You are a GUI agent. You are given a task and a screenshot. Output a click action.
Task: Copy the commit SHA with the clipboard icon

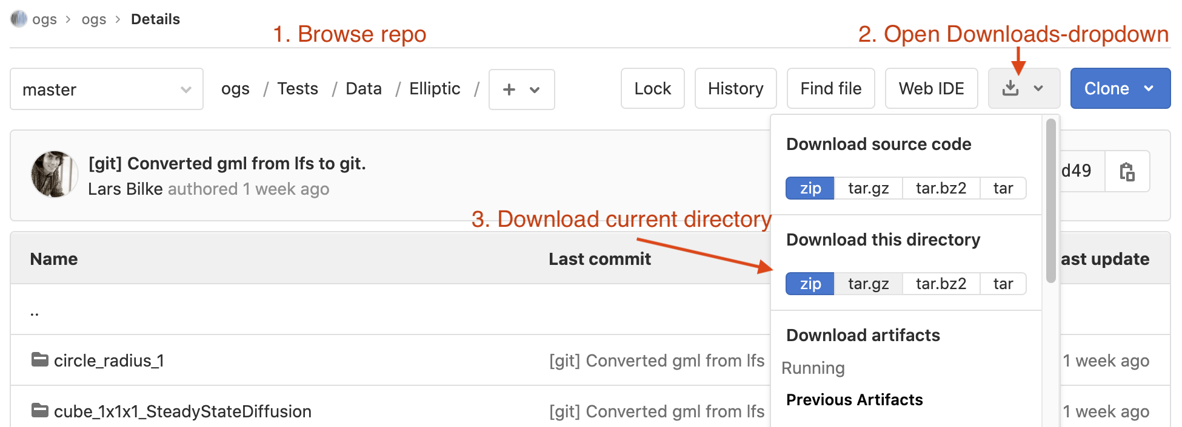tap(1127, 172)
